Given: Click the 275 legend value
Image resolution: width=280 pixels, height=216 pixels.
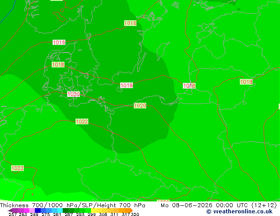Looking at the screenshot, I should (x=46, y=214).
